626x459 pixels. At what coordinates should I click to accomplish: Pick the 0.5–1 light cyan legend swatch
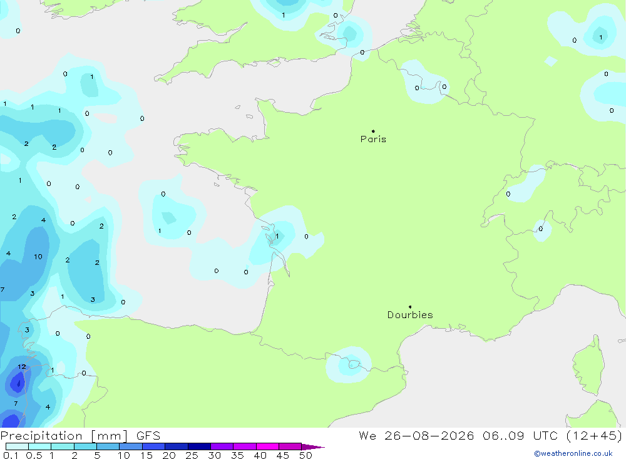39,446
